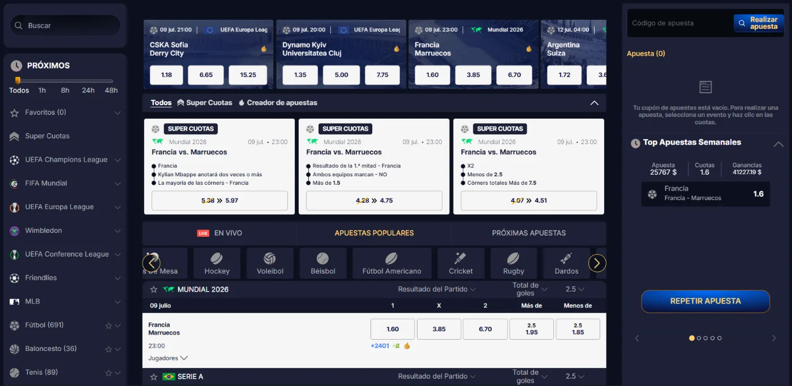Click flame icon in Francia Marruecos match row

point(407,346)
